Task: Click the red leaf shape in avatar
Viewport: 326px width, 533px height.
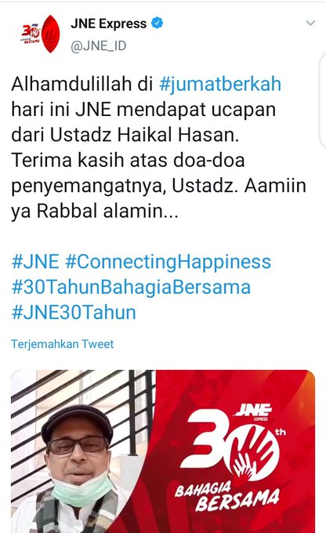Action: 52,34
